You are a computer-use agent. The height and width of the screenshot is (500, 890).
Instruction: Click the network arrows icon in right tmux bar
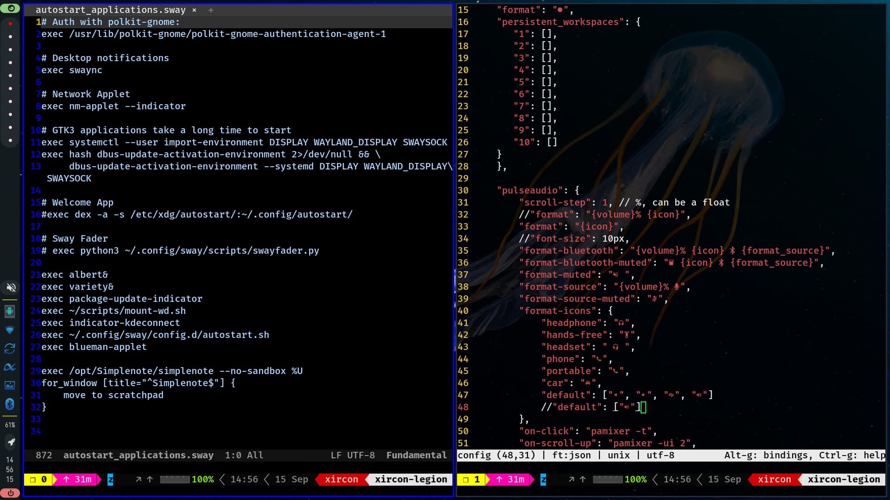(x=577, y=479)
